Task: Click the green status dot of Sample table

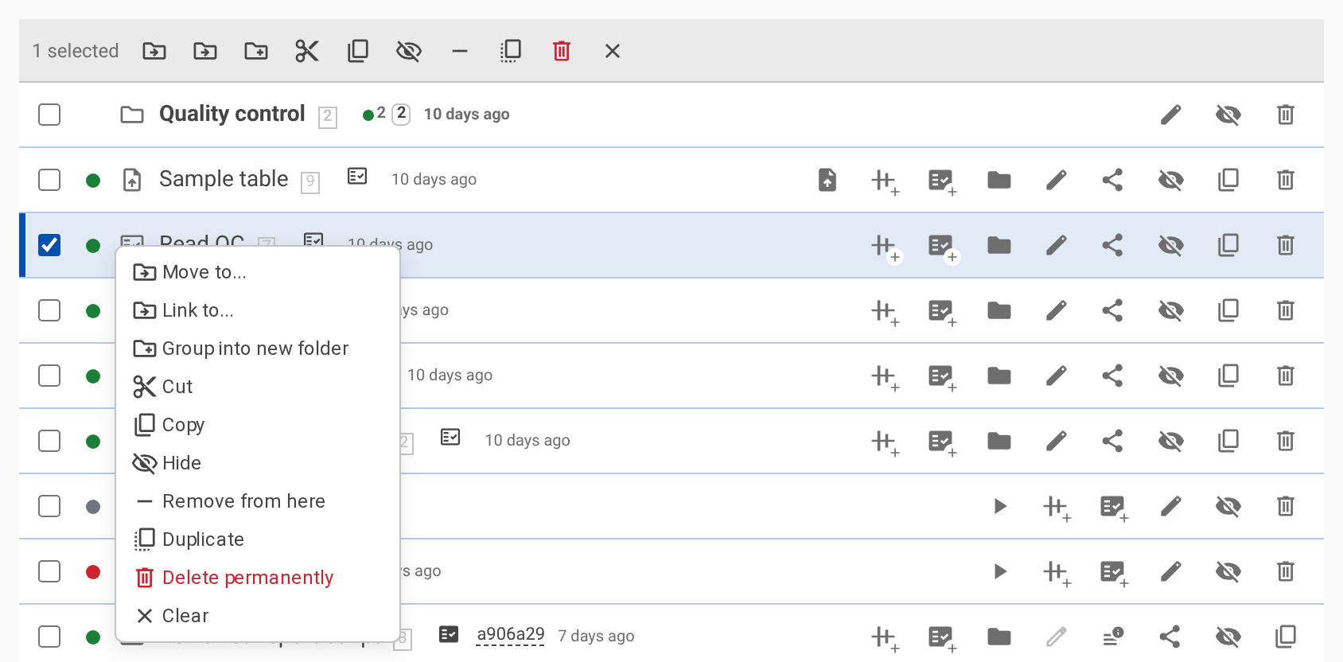Action: coord(93,181)
